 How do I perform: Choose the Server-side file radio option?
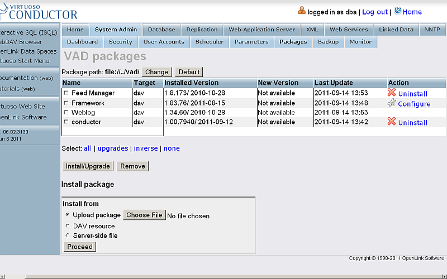(68, 235)
